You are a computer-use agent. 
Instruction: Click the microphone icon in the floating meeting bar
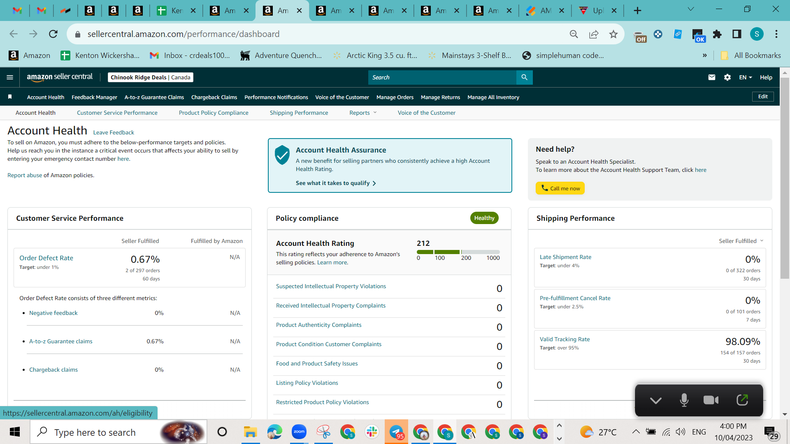coord(684,400)
